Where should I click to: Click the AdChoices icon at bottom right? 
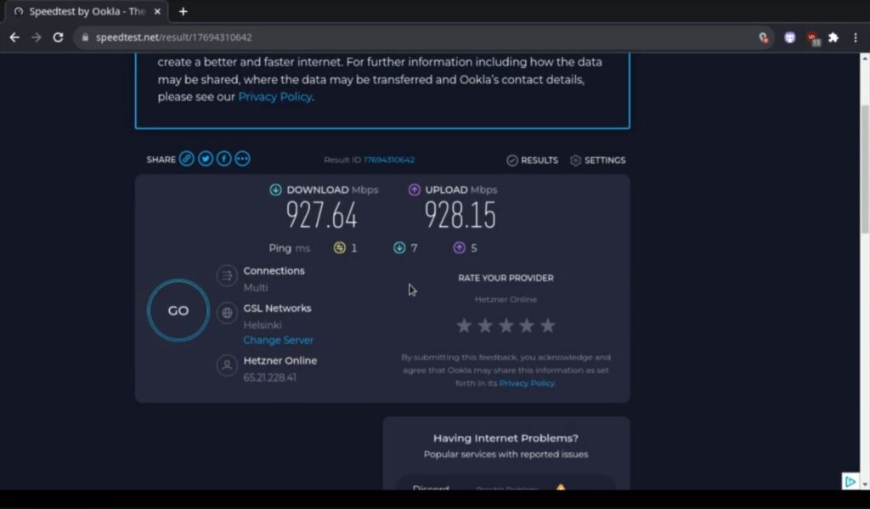click(x=850, y=481)
